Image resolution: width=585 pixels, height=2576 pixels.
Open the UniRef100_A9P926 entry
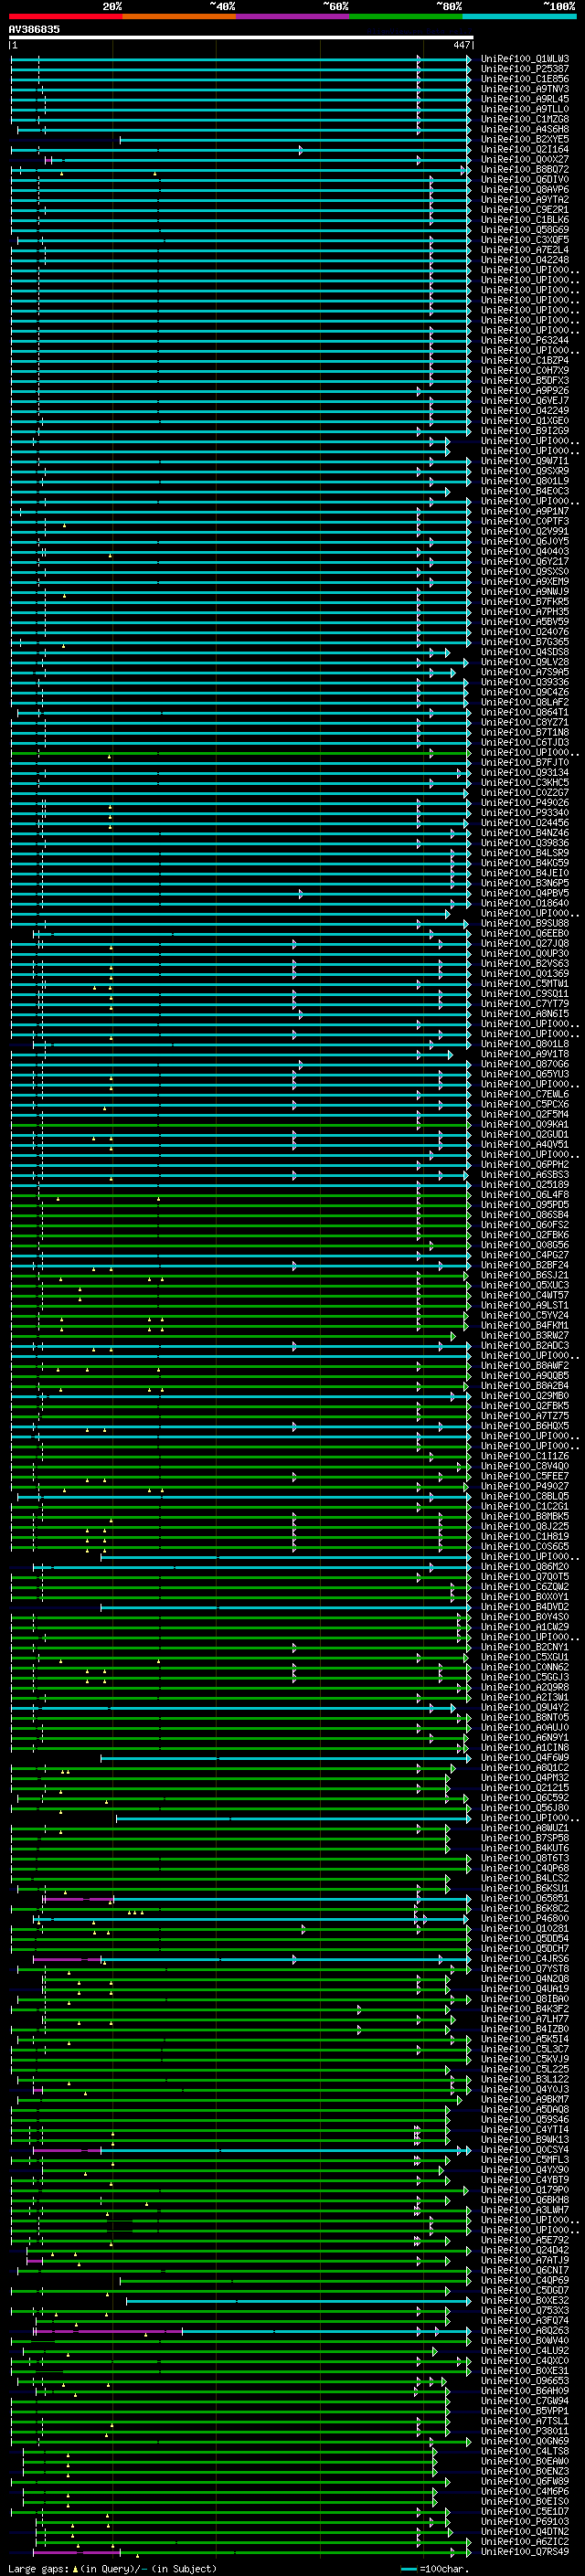pyautogui.click(x=525, y=391)
